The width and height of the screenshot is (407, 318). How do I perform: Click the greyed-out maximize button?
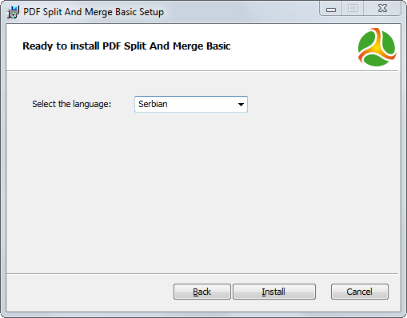353,9
